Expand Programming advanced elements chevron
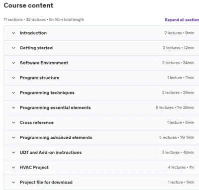This screenshot has height=190, width=199. coord(13,137)
